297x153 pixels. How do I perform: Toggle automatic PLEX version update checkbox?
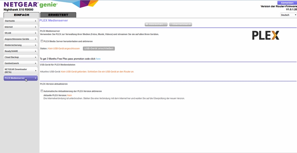click(x=42, y=91)
